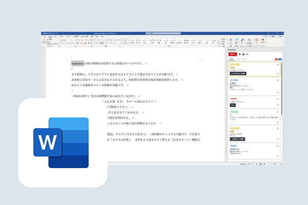
Task: Apply Italic formatting
Action: 64,43
